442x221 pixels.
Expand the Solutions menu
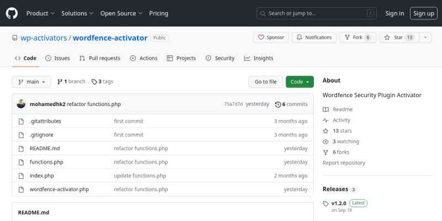click(77, 13)
